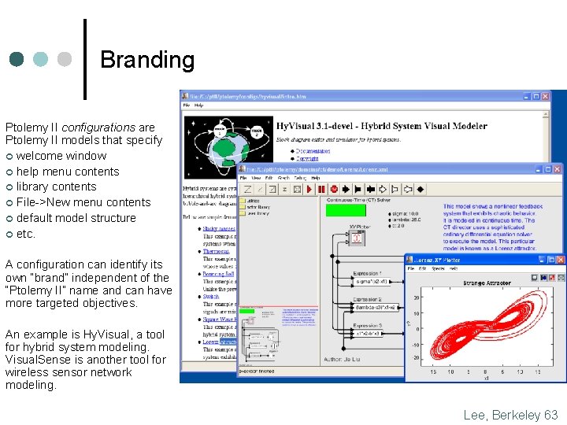This screenshot has width=567, height=425.
Task: Stop the model with red stop icon
Action: coord(334,190)
